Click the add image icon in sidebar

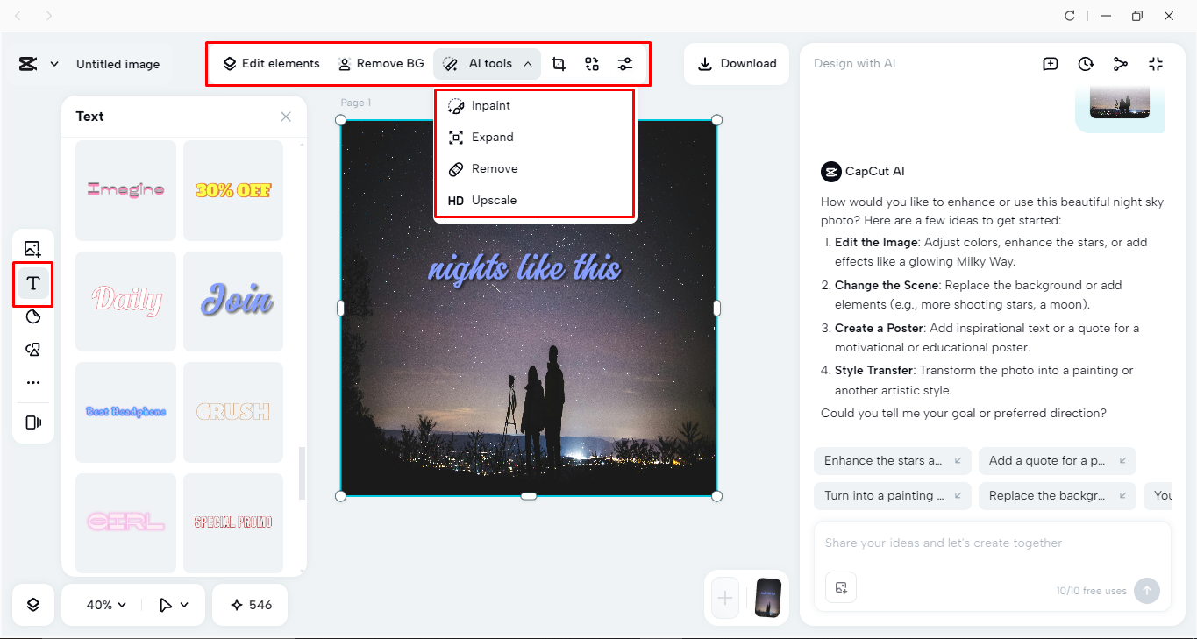coord(33,249)
